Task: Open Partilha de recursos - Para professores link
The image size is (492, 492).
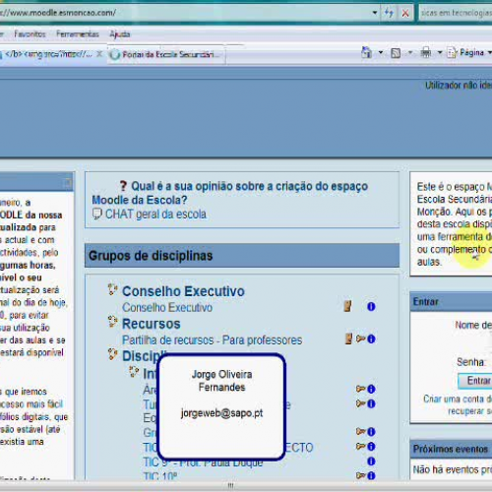Action: (212, 340)
